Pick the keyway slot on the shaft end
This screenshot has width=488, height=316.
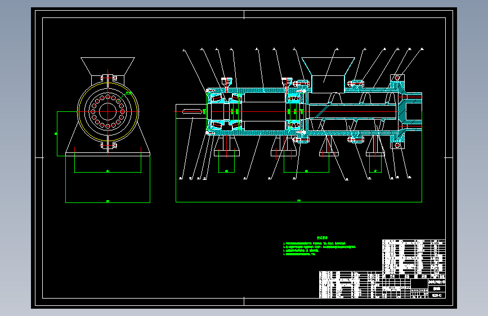tap(192, 112)
